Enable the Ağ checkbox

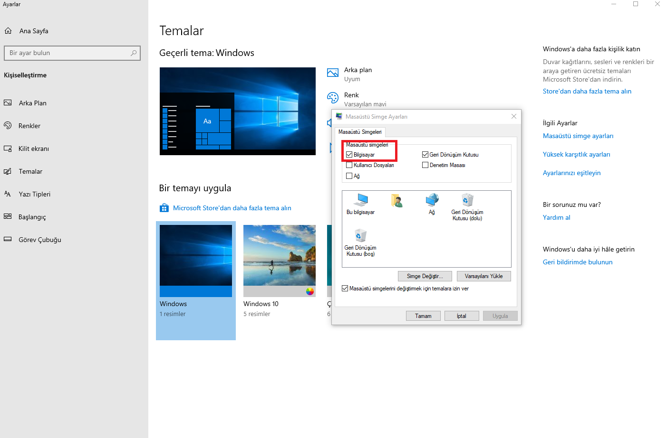tap(349, 176)
